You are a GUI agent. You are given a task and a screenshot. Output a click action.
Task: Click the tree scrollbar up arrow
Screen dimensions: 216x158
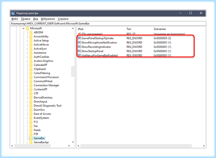tap(73, 28)
